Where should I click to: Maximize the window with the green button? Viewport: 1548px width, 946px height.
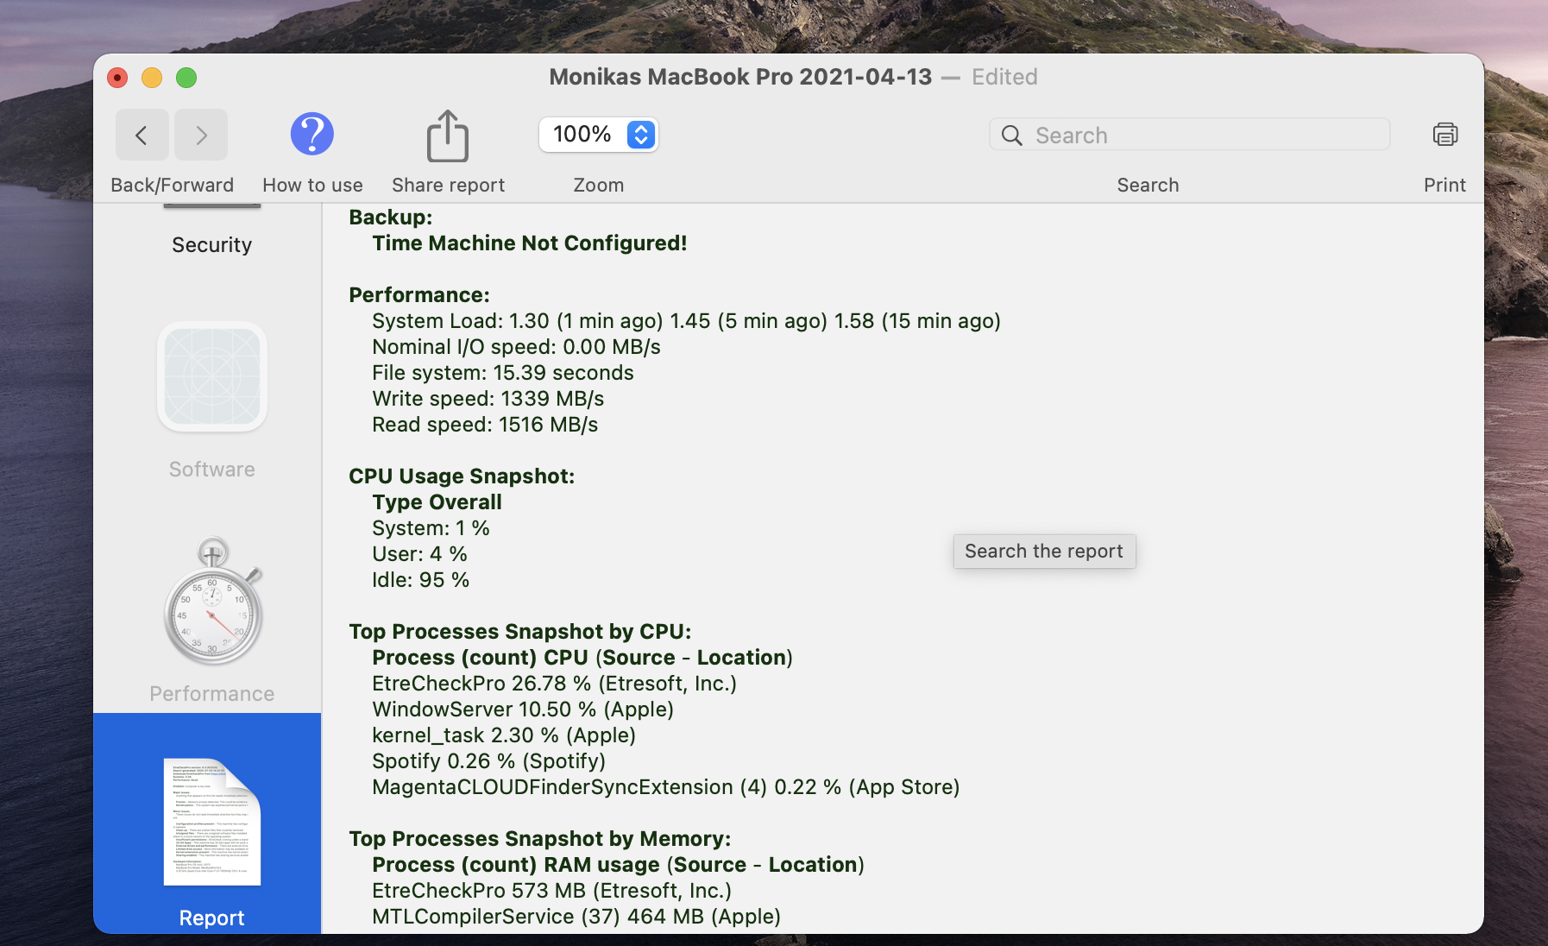186,78
